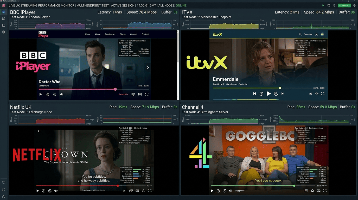Open Netflix playback speed control
358x200 pixels.
point(143,191)
